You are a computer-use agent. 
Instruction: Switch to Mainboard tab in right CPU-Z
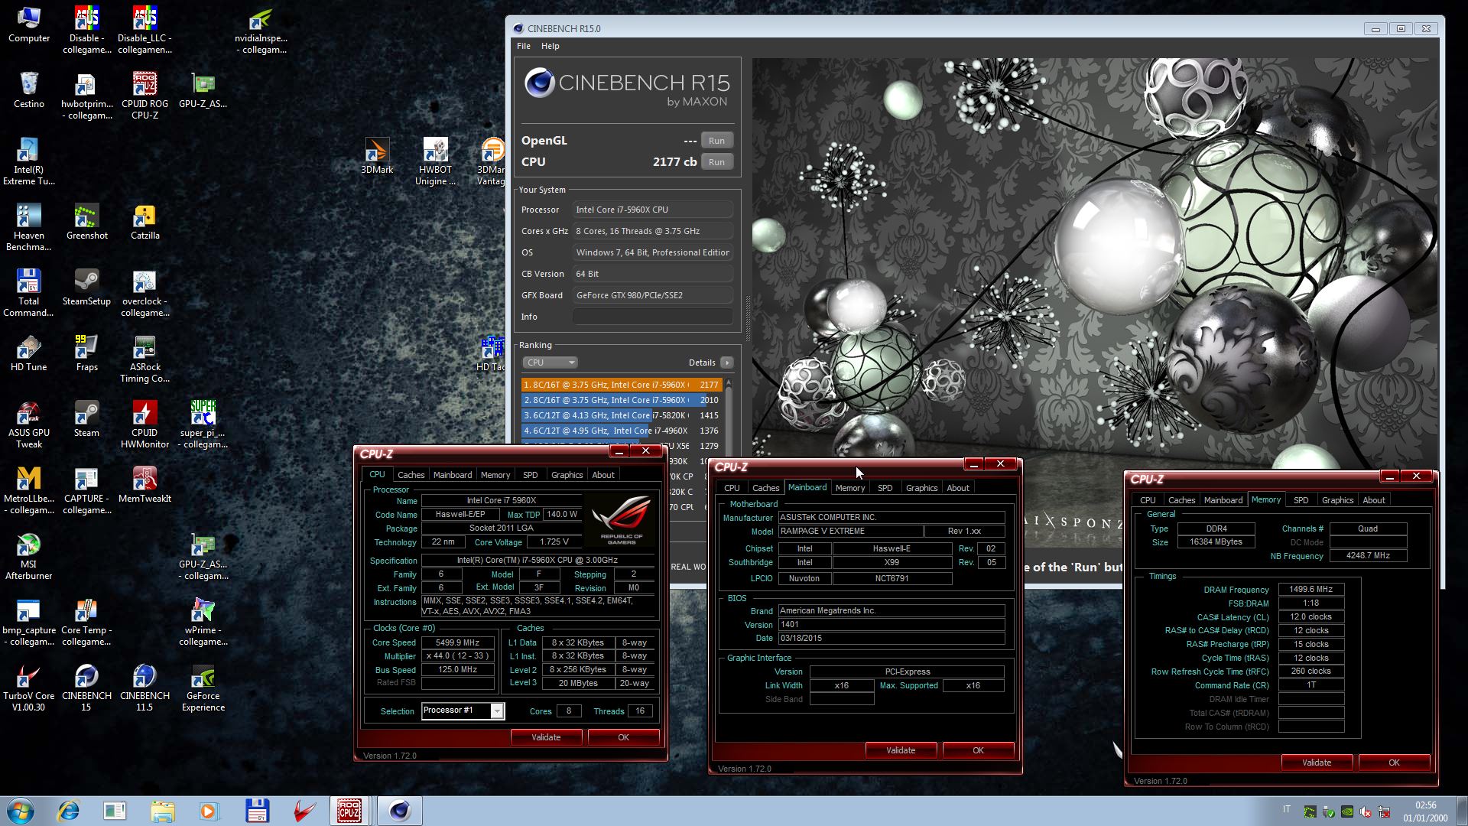click(x=1223, y=500)
